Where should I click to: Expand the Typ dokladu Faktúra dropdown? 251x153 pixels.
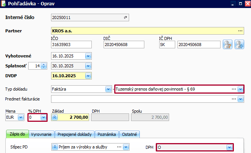click(107, 89)
